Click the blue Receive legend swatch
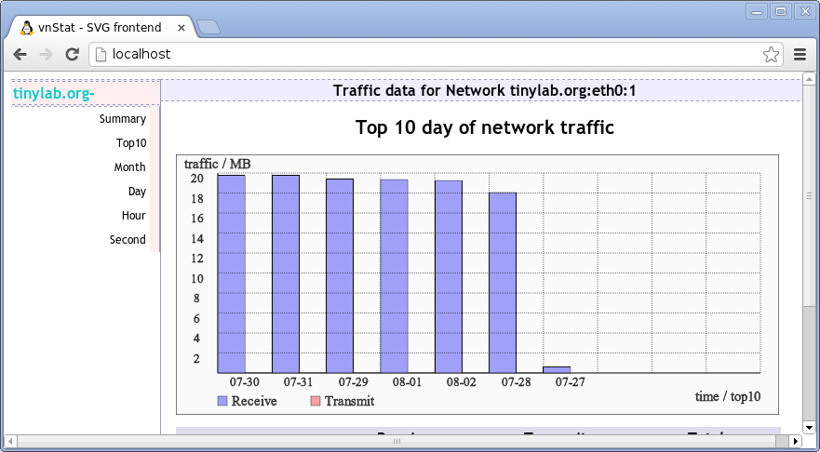Viewport: 820px width, 452px height. [222, 401]
